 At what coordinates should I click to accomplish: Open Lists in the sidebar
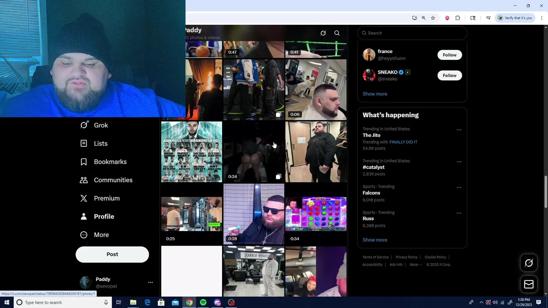point(94,144)
